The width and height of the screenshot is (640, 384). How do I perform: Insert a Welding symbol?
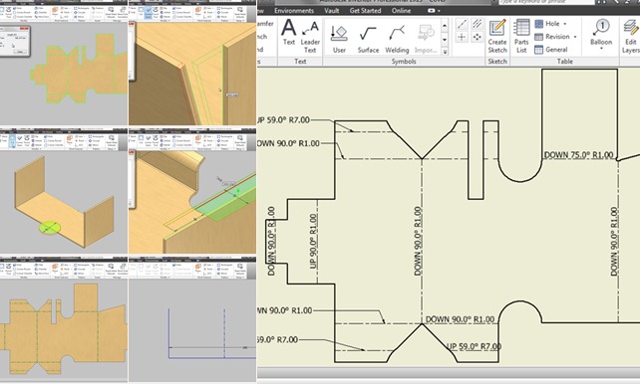[x=397, y=39]
